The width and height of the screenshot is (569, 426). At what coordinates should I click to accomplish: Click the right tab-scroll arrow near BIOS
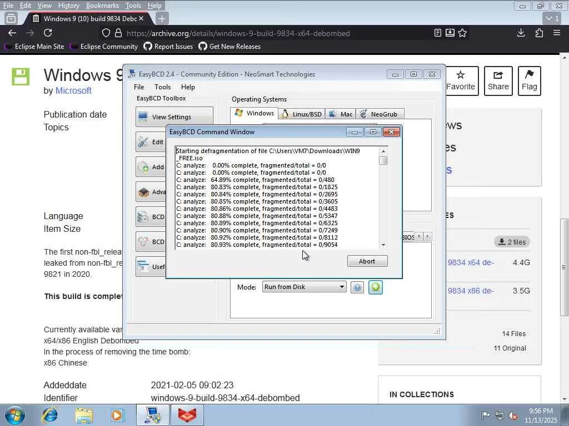pos(427,236)
